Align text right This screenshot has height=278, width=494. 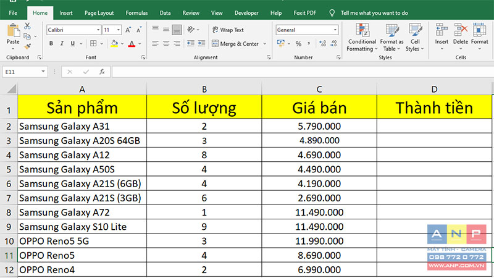[177, 43]
